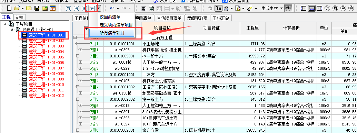The width and height of the screenshot is (357, 133).
Task: Open the 生成主材 dropdown arrow
Action: 282,9
